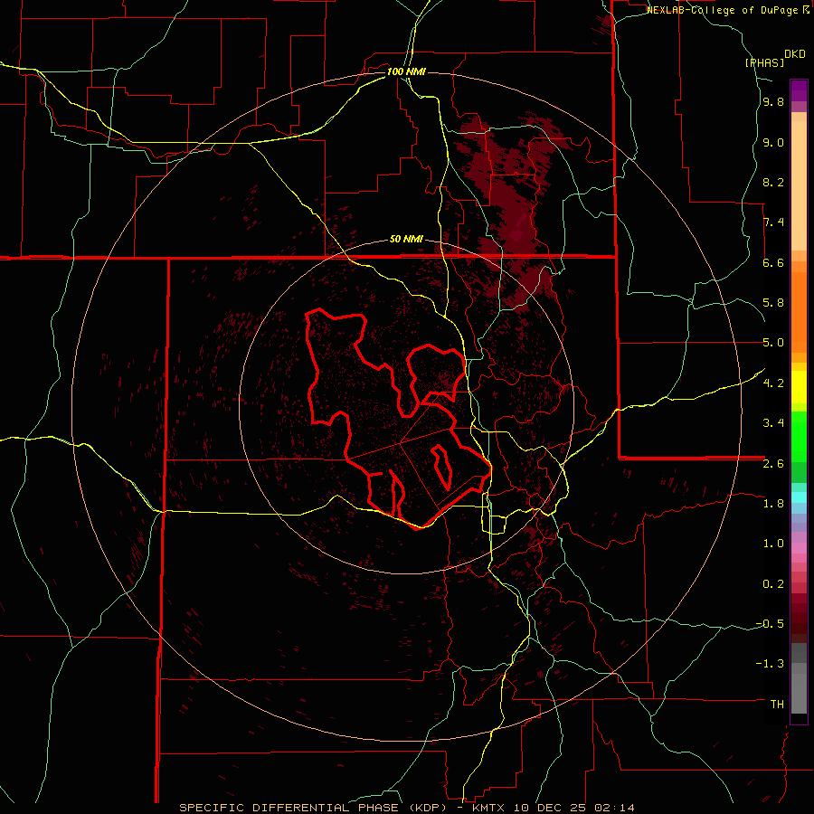The image size is (814, 814).
Task: Click the "TH" threshold label on the scale
Action: [x=777, y=704]
